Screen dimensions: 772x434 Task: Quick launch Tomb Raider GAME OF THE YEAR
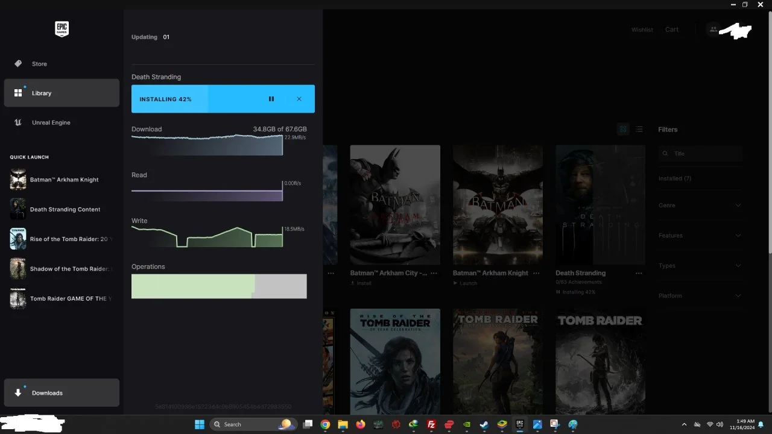(x=62, y=298)
